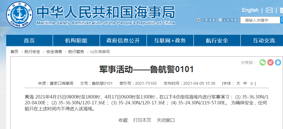283x129 pixels.
Task: Click the index number 索引号：2021-73165
Action: click(138, 83)
